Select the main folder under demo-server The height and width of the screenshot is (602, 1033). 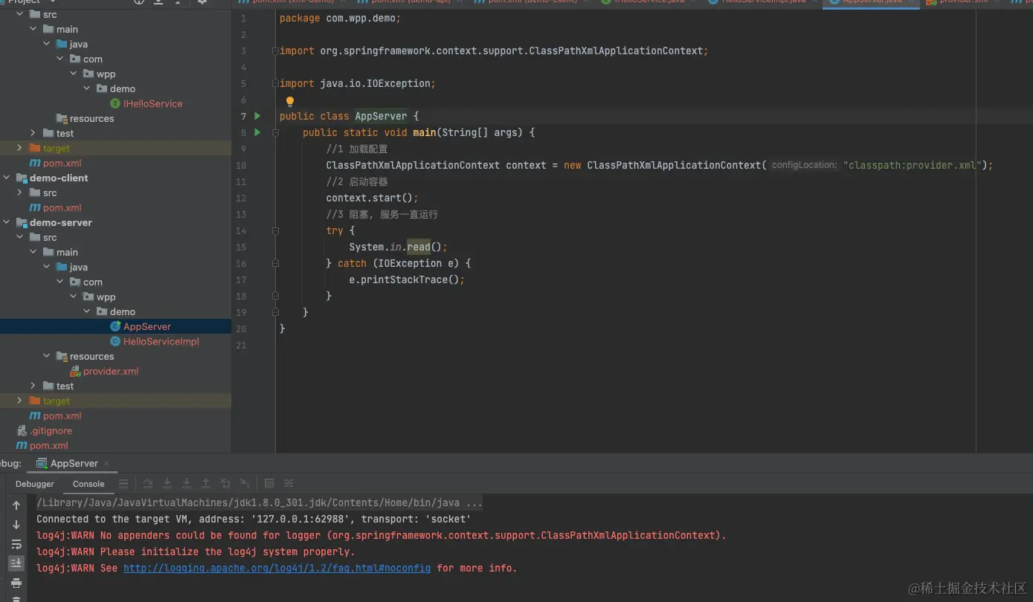tap(67, 252)
